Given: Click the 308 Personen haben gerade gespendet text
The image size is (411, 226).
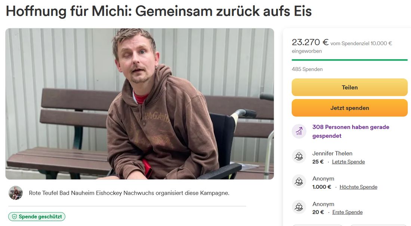Looking at the screenshot, I should coord(351,131).
